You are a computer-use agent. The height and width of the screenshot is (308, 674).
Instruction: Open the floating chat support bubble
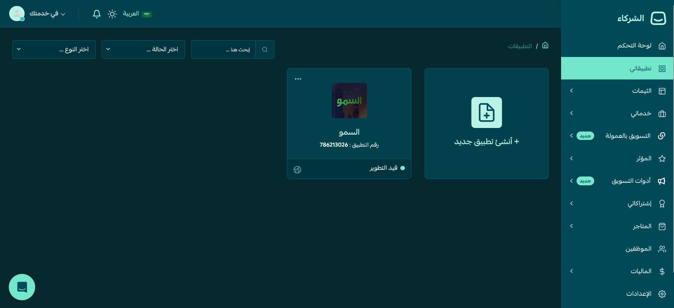(22, 287)
